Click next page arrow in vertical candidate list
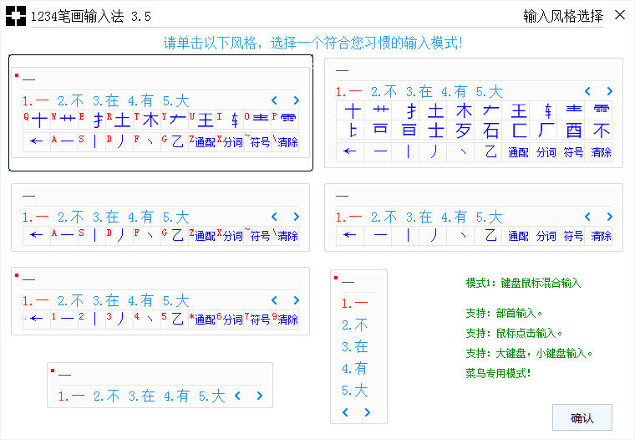The height and width of the screenshot is (440, 635). click(x=368, y=412)
